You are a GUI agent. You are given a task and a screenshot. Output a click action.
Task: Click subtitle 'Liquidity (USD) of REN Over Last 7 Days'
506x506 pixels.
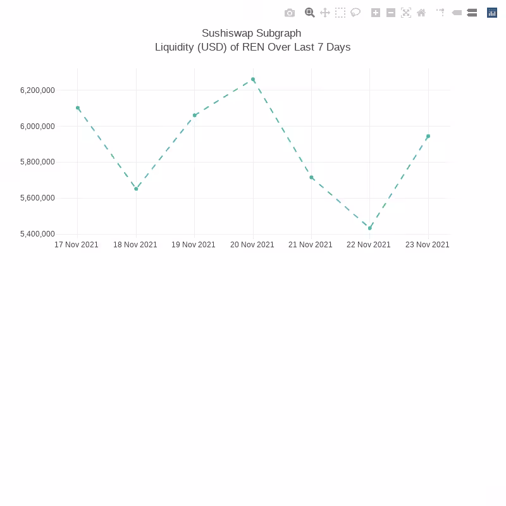(x=252, y=47)
